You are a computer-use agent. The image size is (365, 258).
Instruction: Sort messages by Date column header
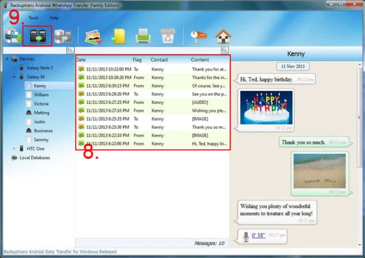click(81, 60)
